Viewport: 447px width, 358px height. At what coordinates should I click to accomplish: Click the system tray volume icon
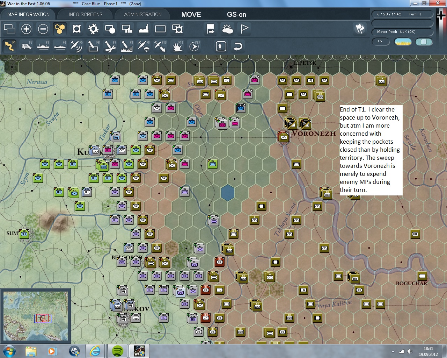tap(410, 351)
